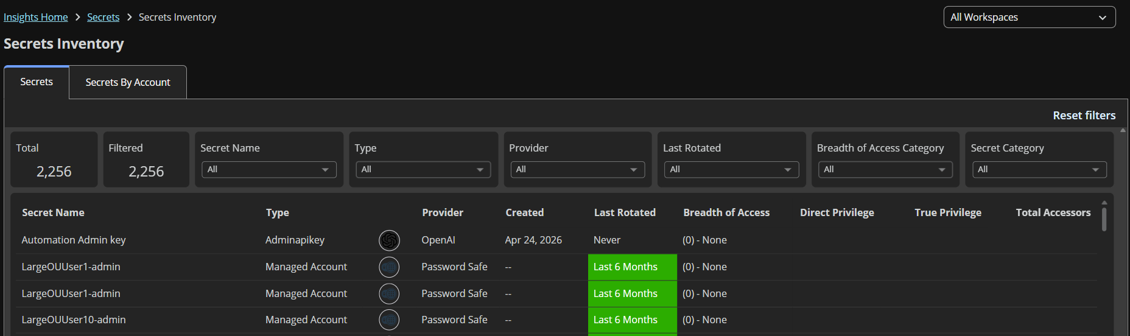Sort by Type column header
This screenshot has width=1130, height=336.
(278, 212)
